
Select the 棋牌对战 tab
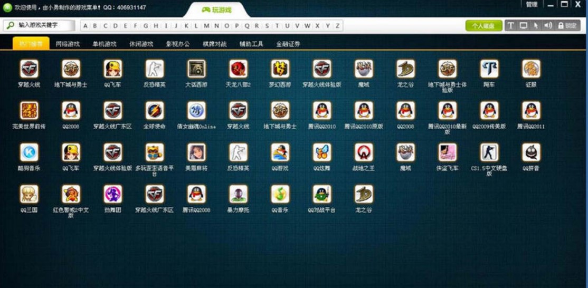point(215,44)
